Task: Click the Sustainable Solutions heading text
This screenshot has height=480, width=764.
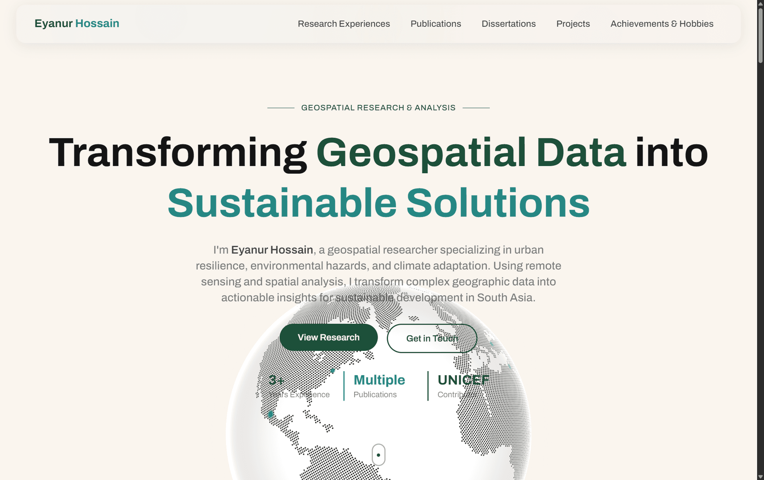Action: (x=378, y=203)
